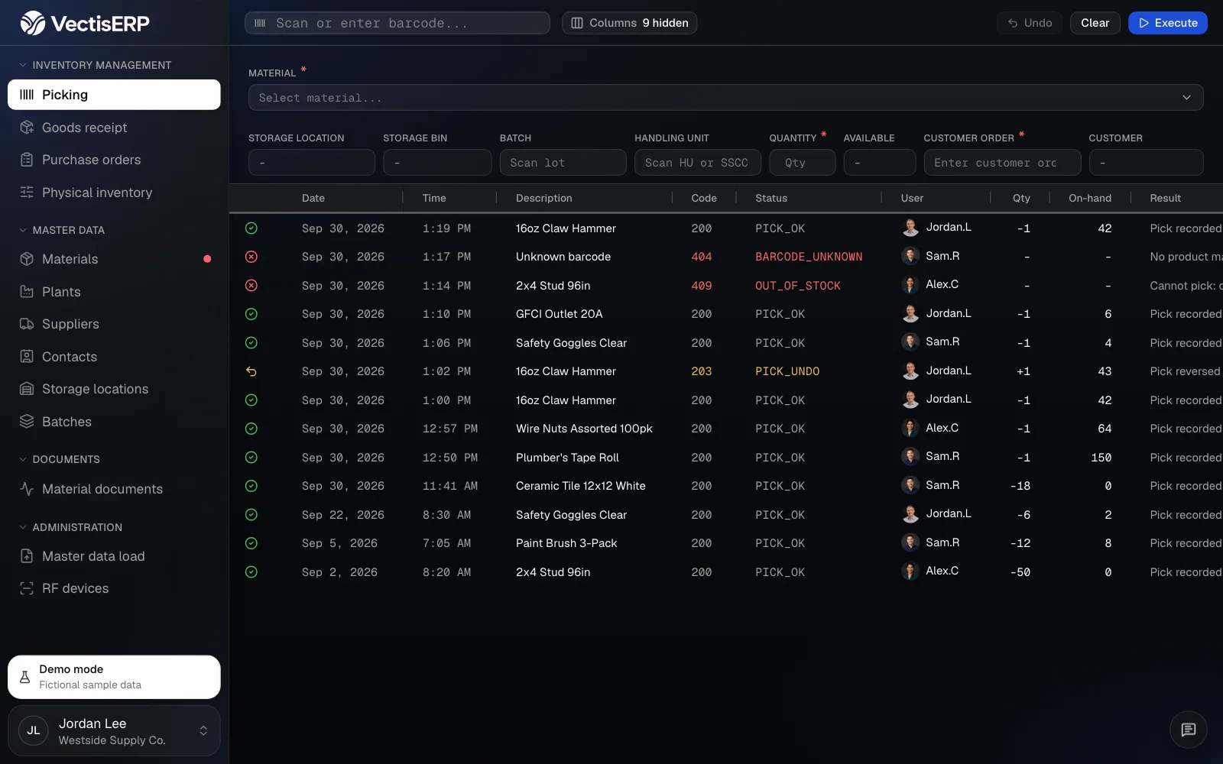
Task: Click the error icon on the OUT_OF_STOCK row
Action: [x=251, y=286]
